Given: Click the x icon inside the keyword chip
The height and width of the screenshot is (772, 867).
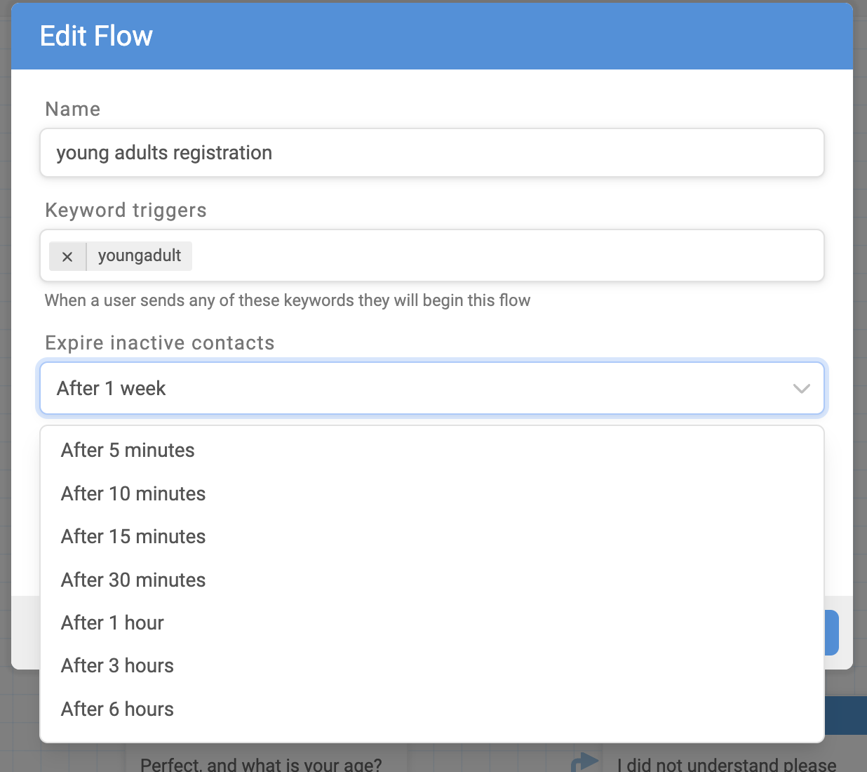Looking at the screenshot, I should tap(67, 256).
